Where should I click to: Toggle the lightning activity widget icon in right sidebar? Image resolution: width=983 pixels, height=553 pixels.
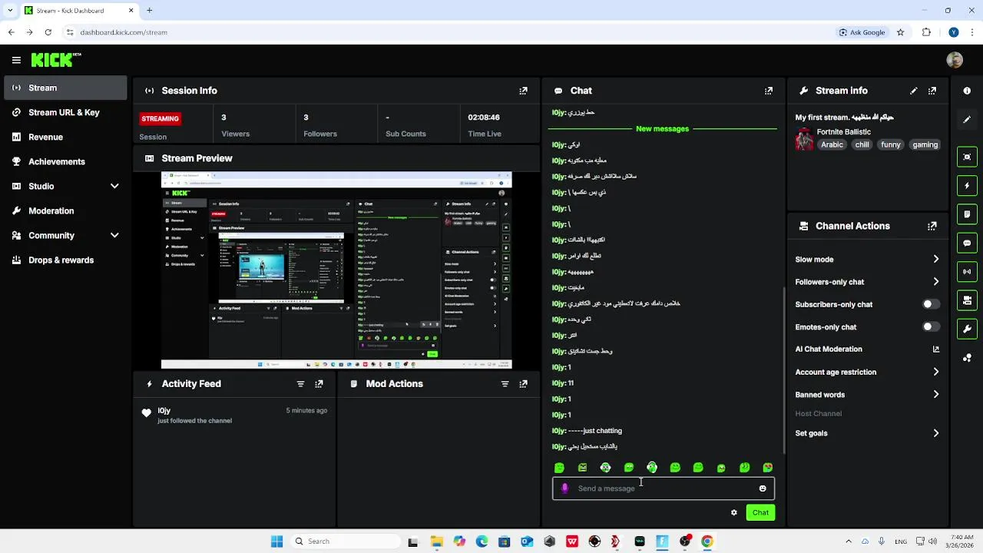(x=967, y=186)
